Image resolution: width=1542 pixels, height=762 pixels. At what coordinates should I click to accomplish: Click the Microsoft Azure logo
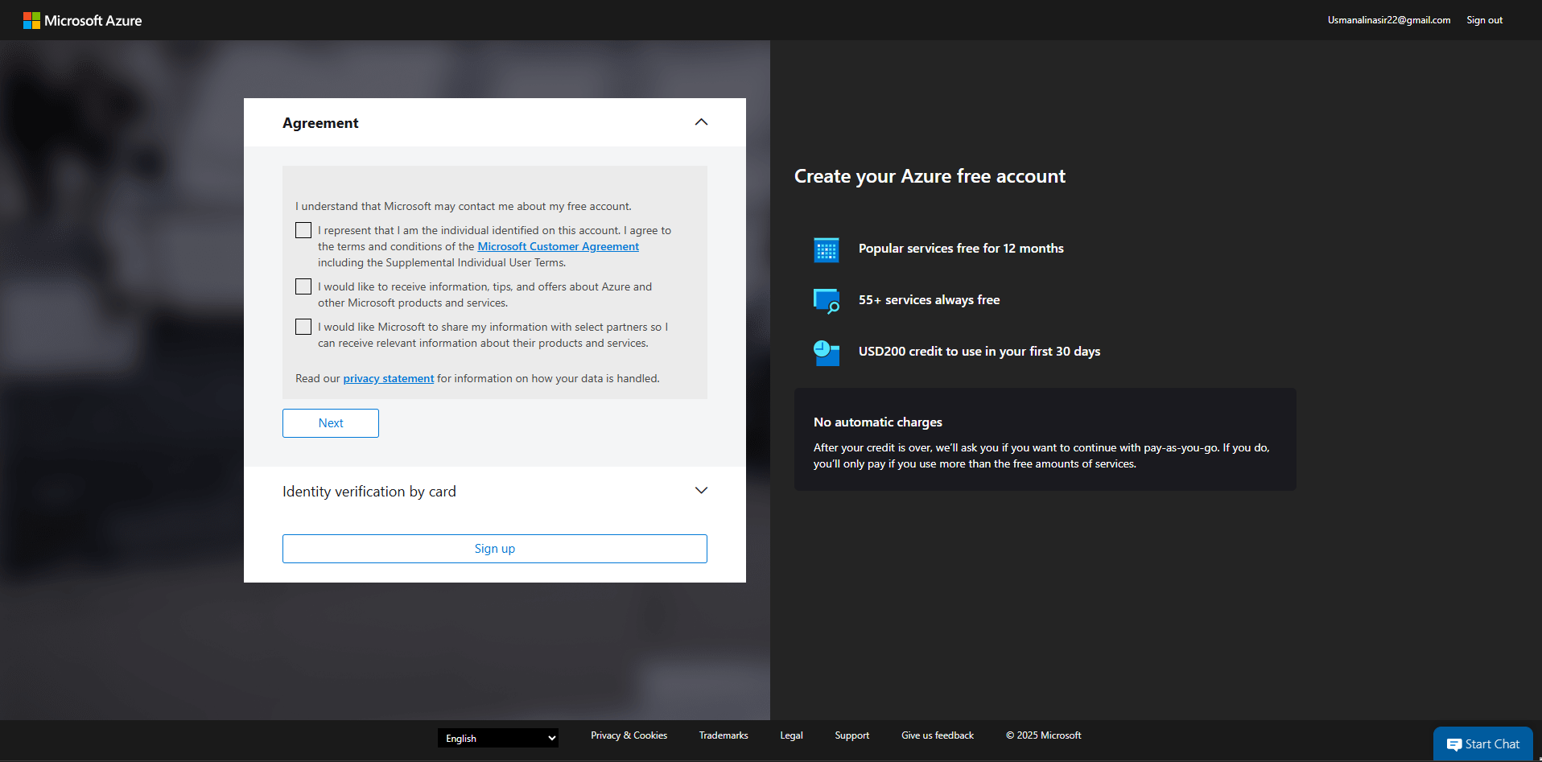tap(83, 20)
